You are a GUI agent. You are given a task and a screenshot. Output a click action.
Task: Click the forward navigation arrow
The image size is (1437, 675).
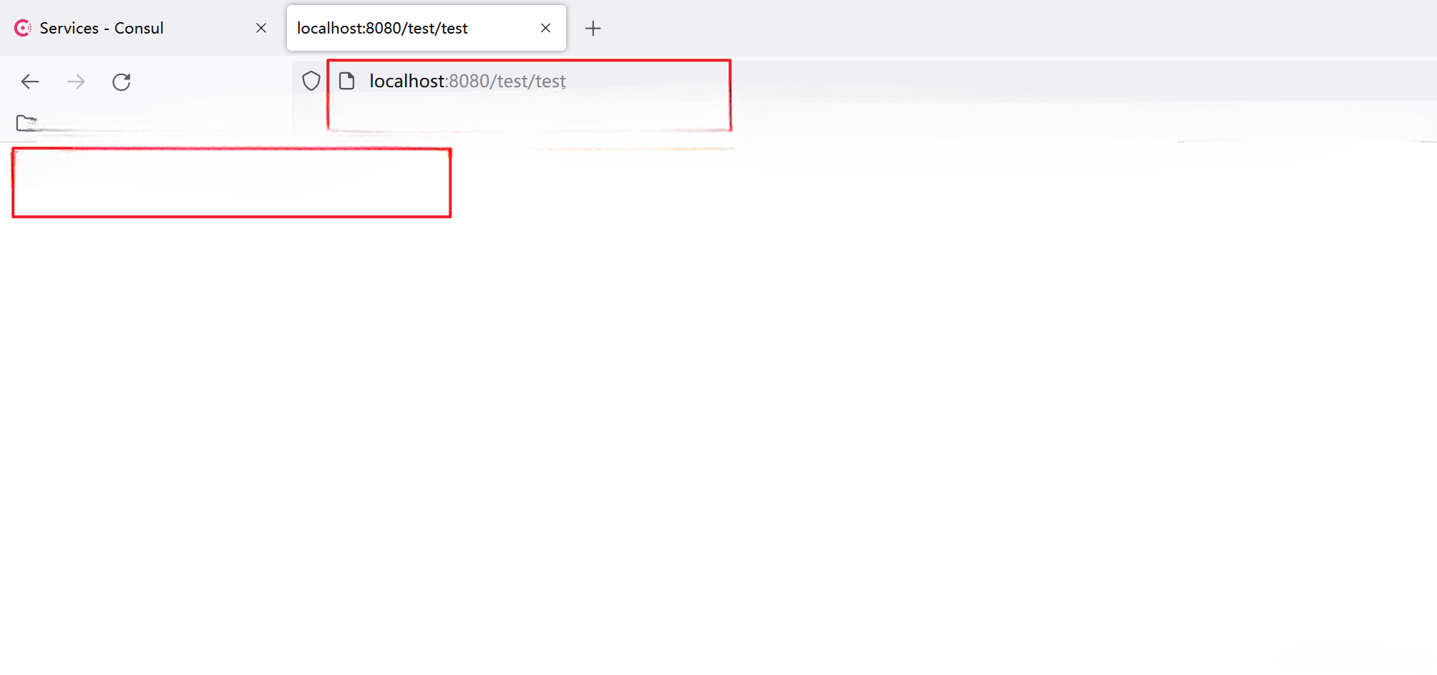[76, 82]
